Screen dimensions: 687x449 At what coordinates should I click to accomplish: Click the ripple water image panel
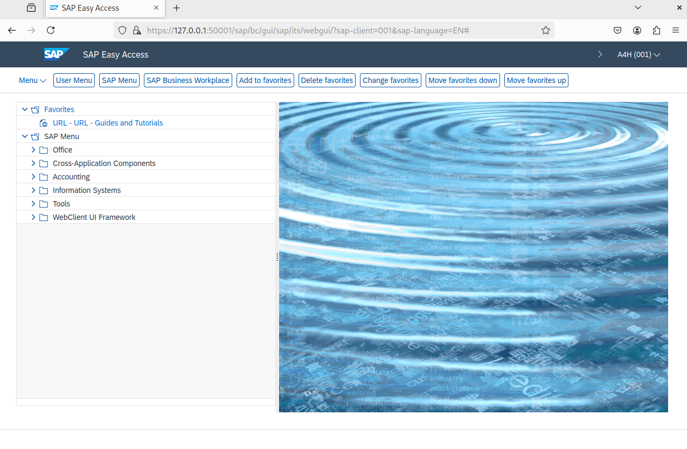[x=474, y=257]
